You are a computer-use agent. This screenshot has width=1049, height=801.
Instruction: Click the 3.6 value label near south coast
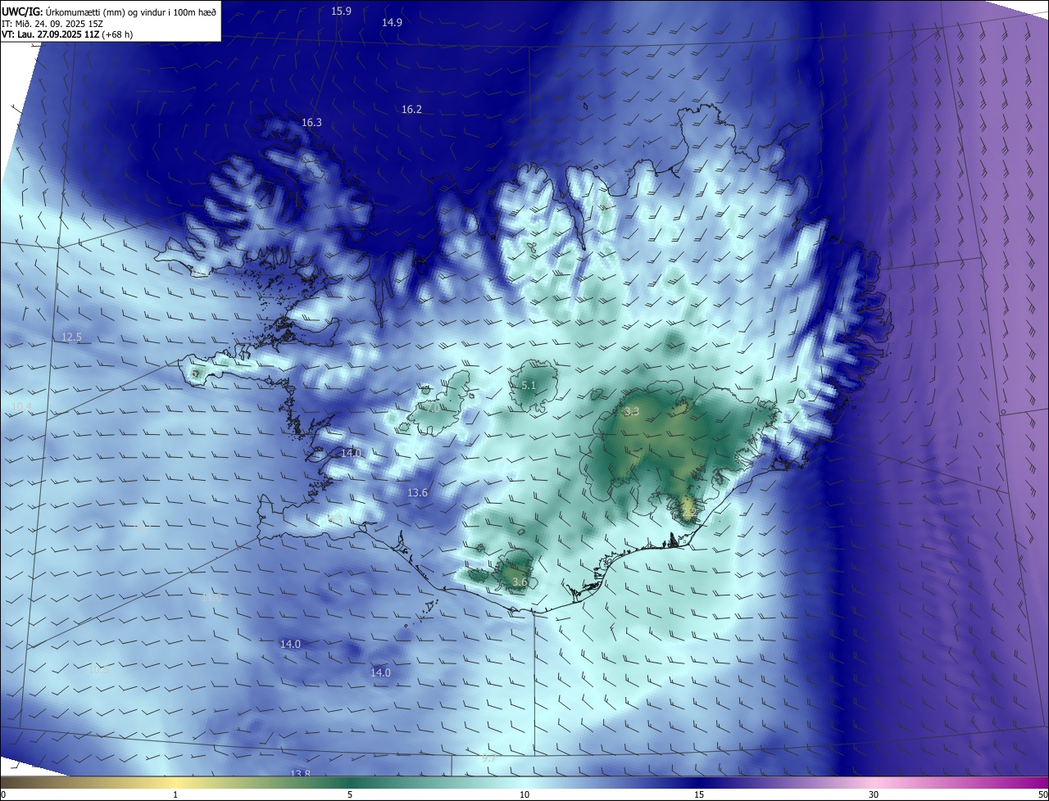pyautogui.click(x=520, y=582)
